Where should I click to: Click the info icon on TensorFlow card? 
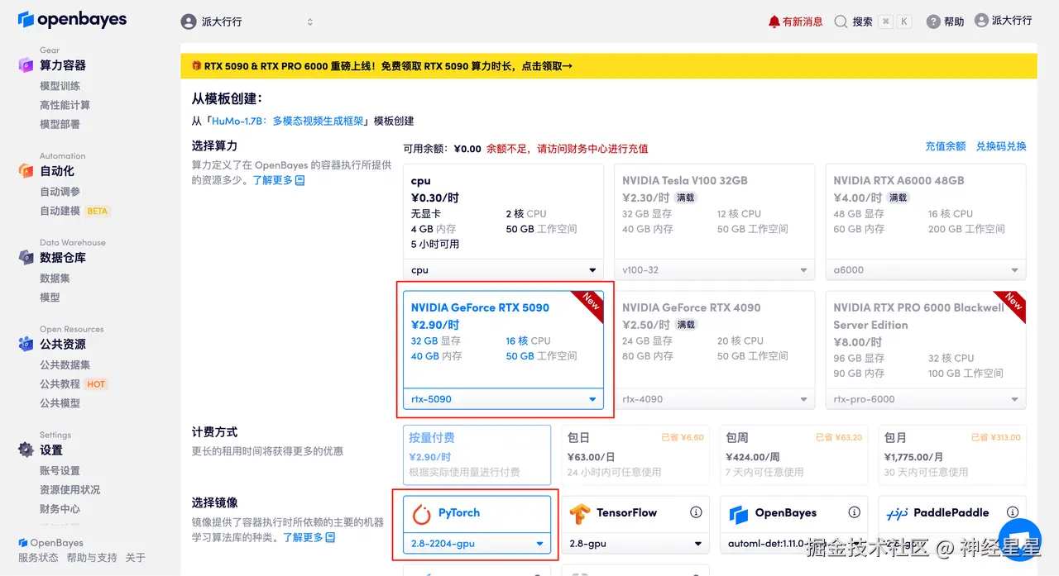696,512
